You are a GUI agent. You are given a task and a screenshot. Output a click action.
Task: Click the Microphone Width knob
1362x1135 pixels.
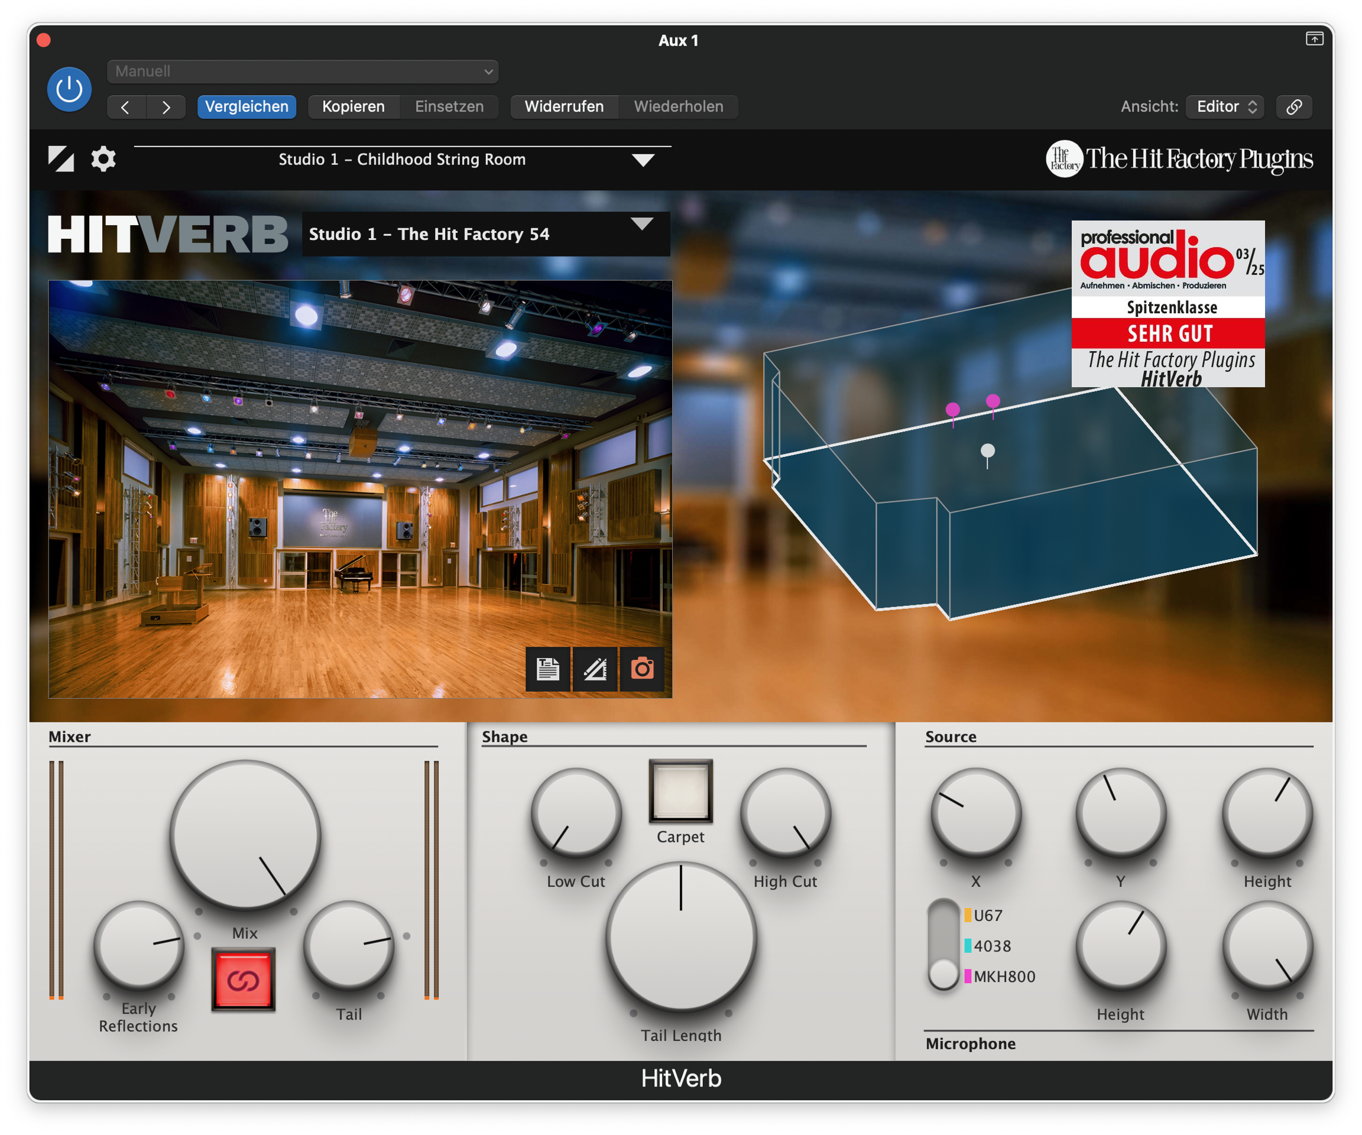[x=1267, y=946]
